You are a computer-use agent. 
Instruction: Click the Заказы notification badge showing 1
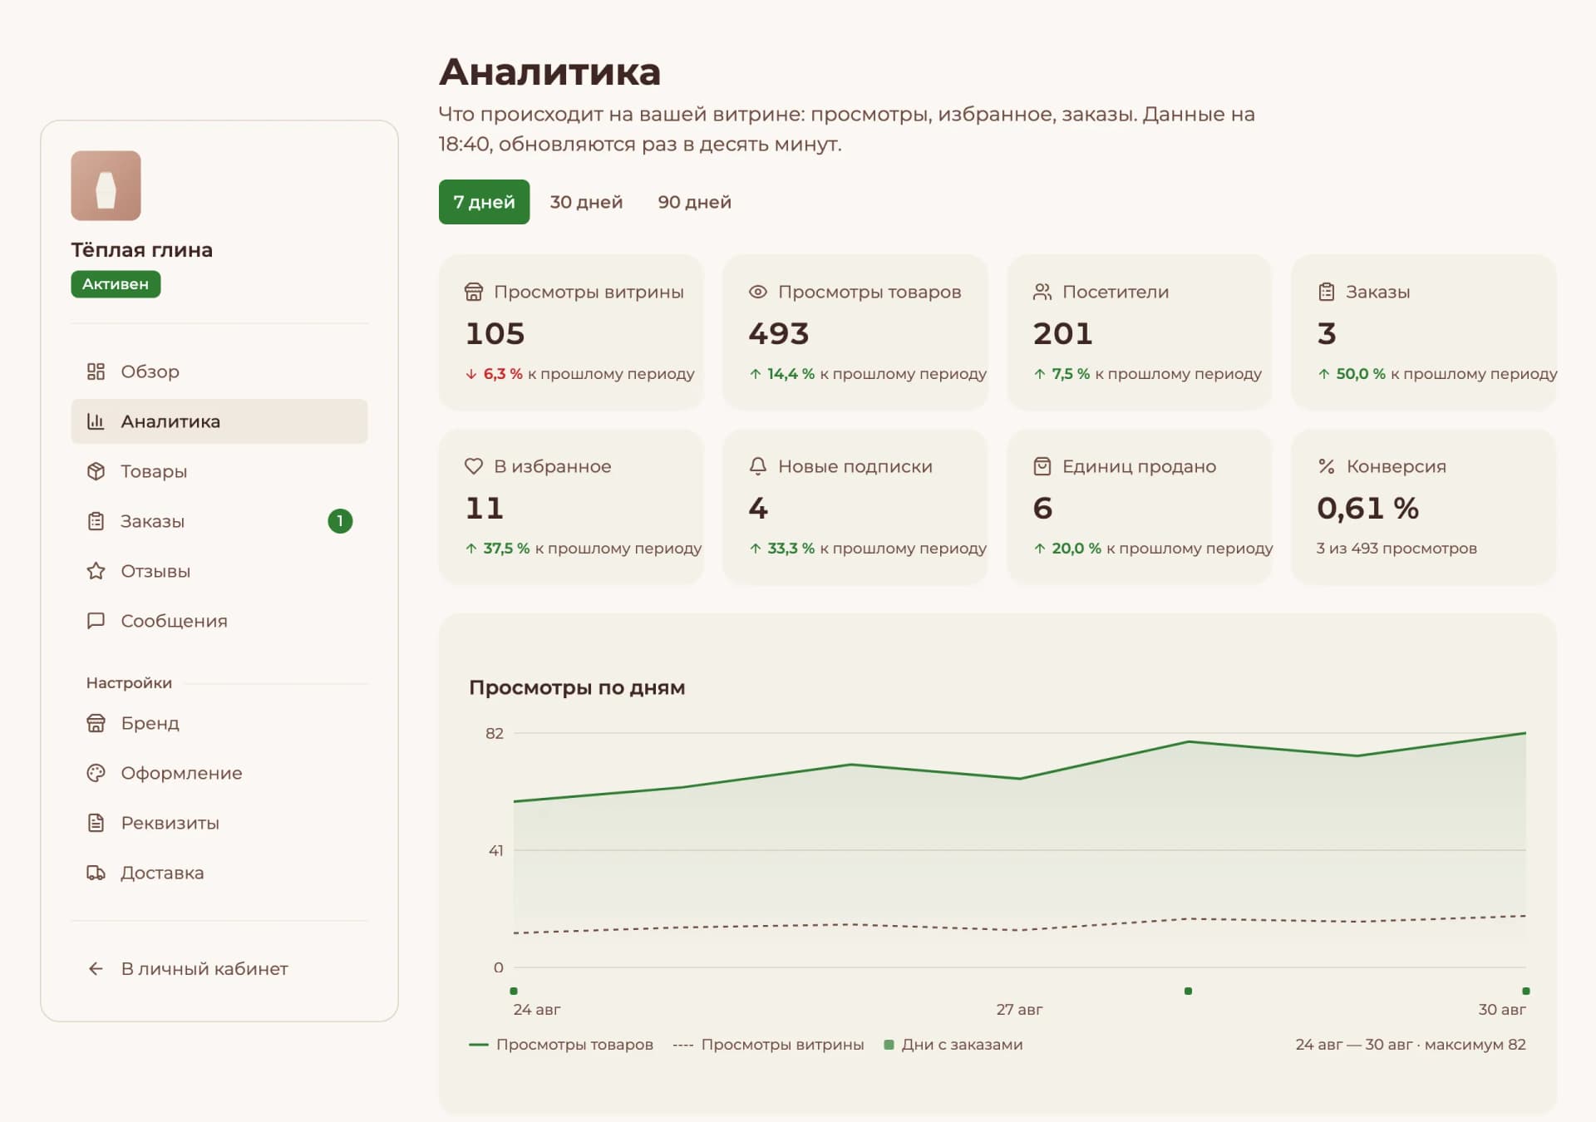pyautogui.click(x=340, y=521)
